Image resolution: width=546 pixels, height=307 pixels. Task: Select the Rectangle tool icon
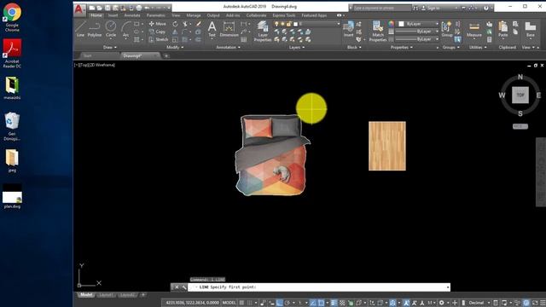coord(136,24)
